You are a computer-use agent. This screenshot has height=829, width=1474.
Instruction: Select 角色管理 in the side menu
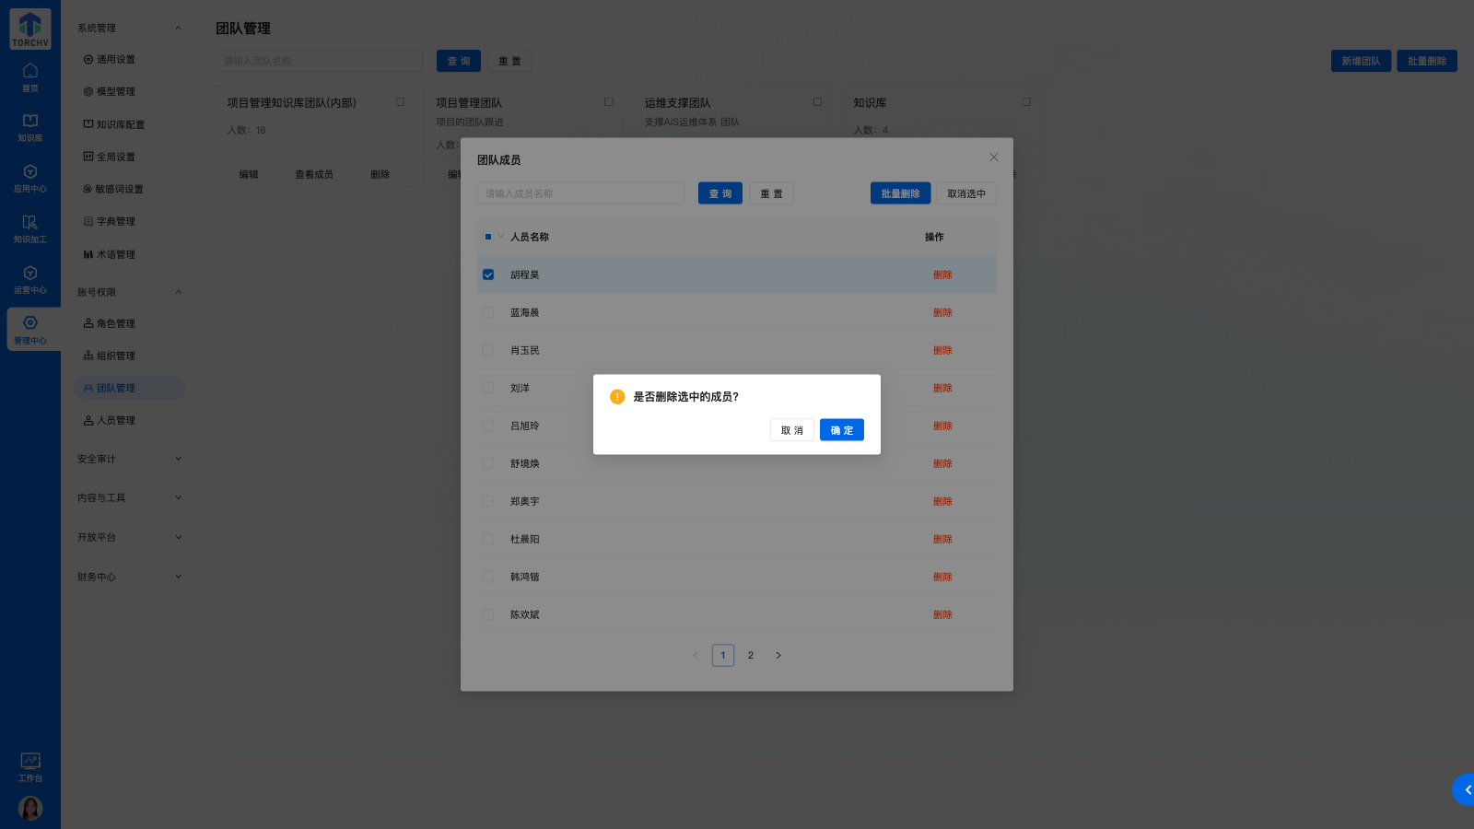tap(116, 323)
